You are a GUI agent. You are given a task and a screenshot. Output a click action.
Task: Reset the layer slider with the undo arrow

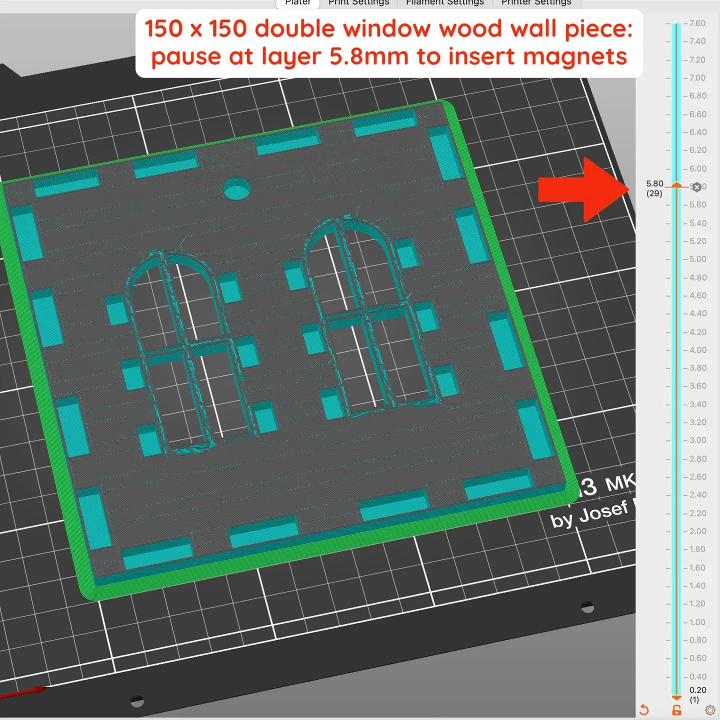coord(644,709)
